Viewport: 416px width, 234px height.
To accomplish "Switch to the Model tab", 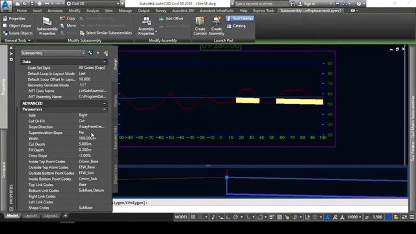I will point(12,216).
